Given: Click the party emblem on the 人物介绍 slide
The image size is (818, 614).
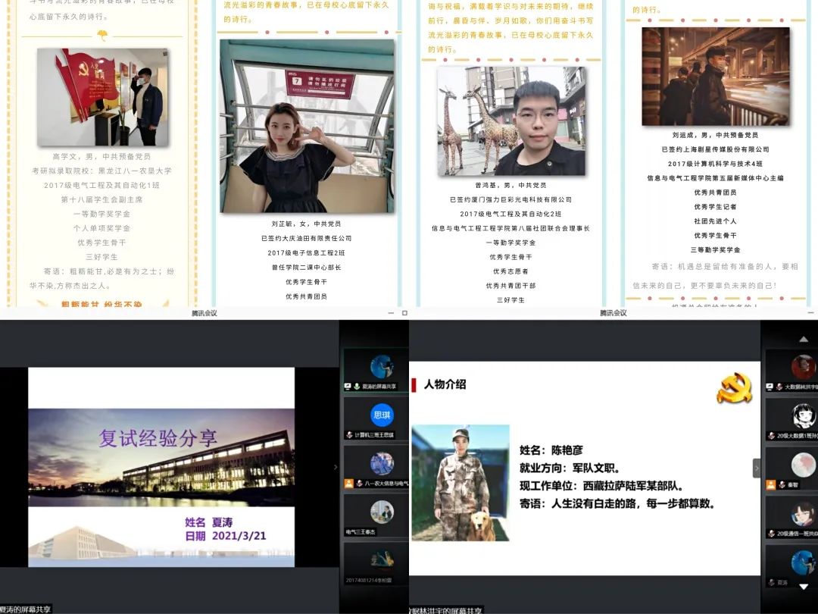Looking at the screenshot, I should [x=733, y=387].
